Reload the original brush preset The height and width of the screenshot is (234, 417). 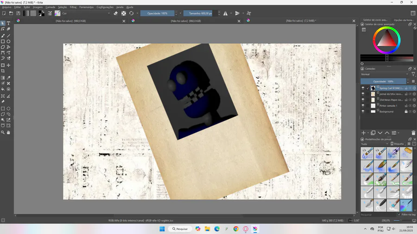132,13
